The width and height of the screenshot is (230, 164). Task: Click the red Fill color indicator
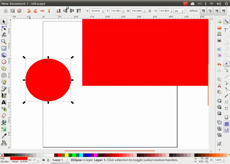pos(18,158)
